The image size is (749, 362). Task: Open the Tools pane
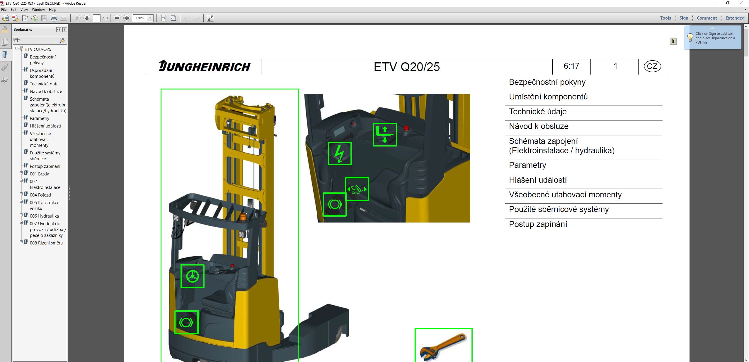pyautogui.click(x=665, y=18)
